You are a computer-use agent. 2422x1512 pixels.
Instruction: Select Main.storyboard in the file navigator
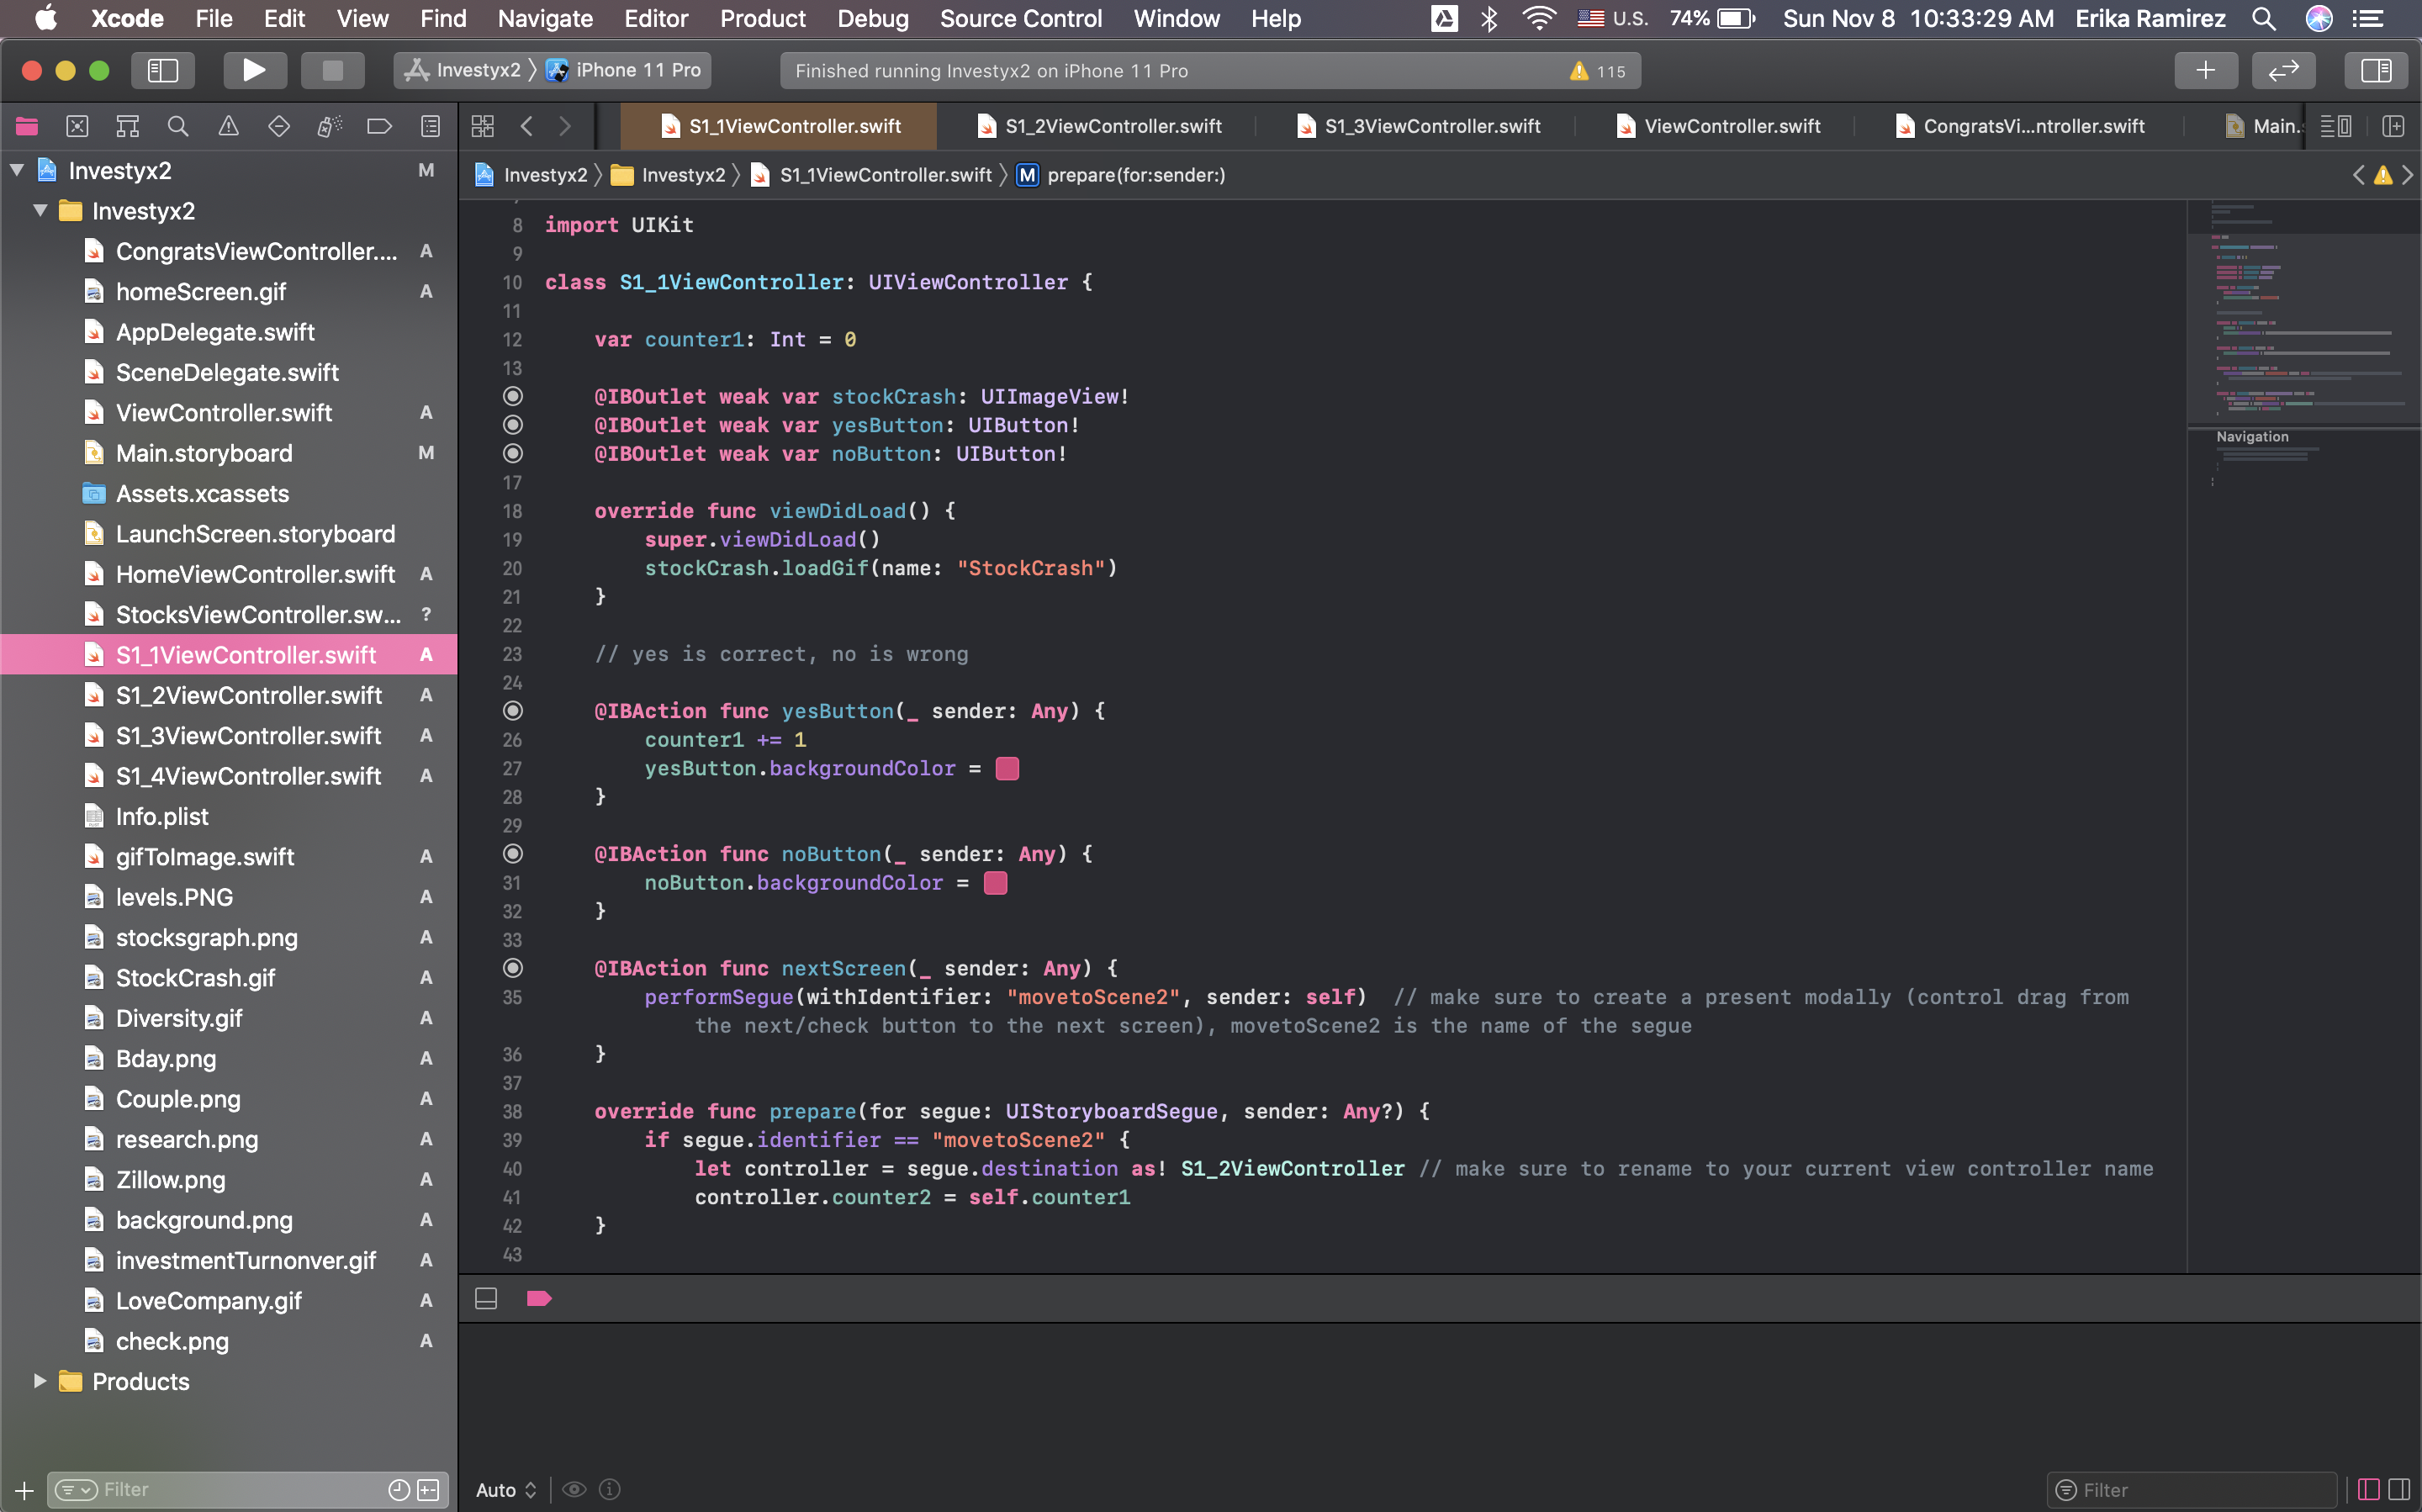point(204,453)
